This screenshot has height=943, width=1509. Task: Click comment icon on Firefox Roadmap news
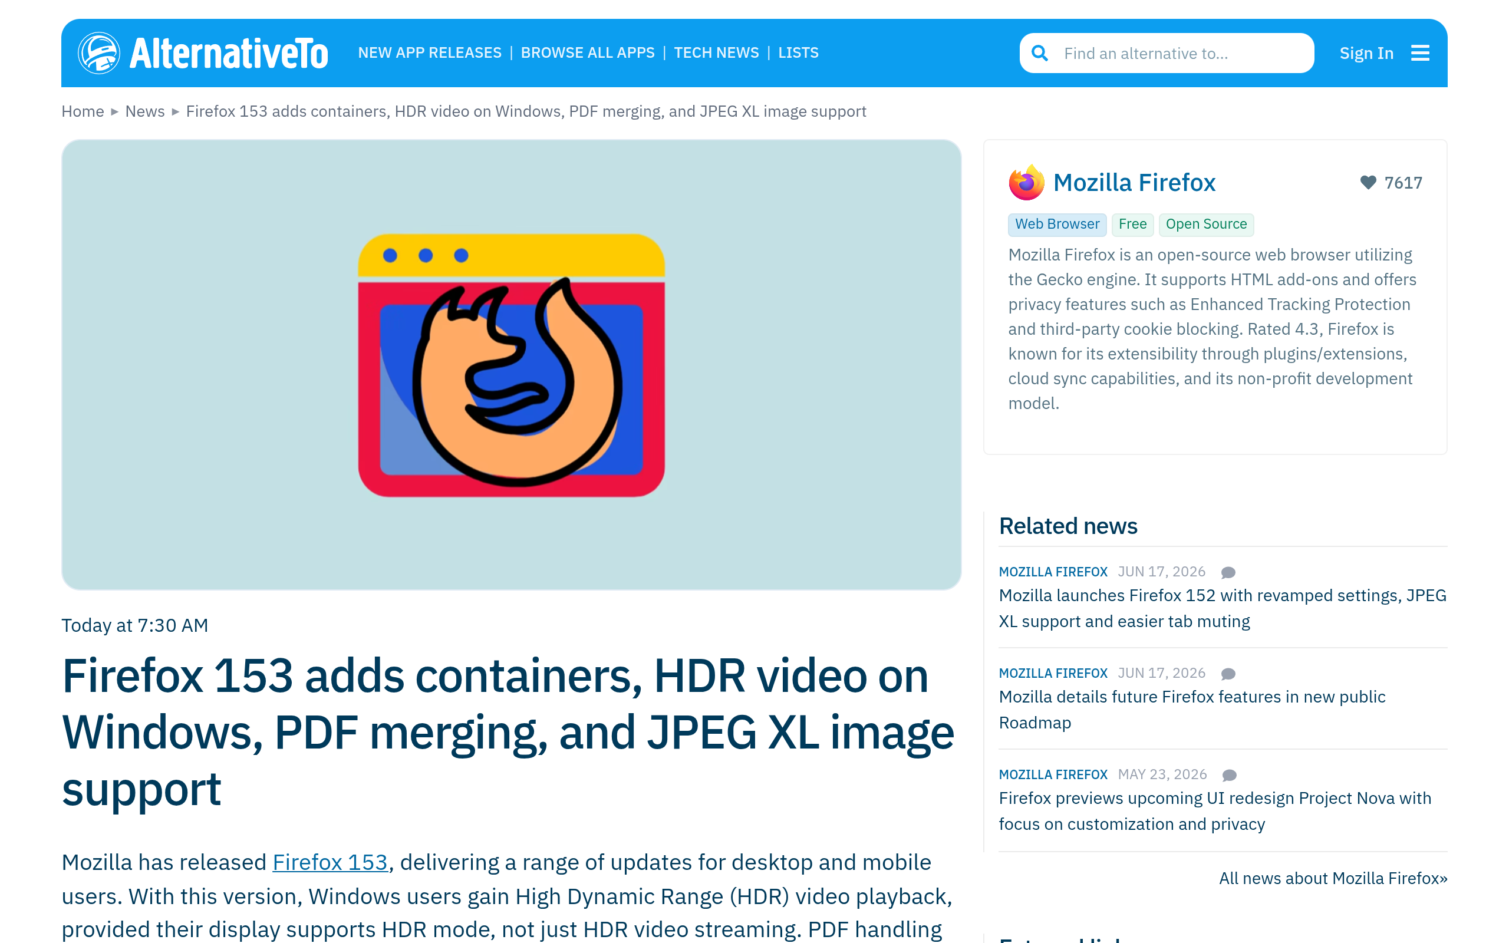[x=1228, y=674]
